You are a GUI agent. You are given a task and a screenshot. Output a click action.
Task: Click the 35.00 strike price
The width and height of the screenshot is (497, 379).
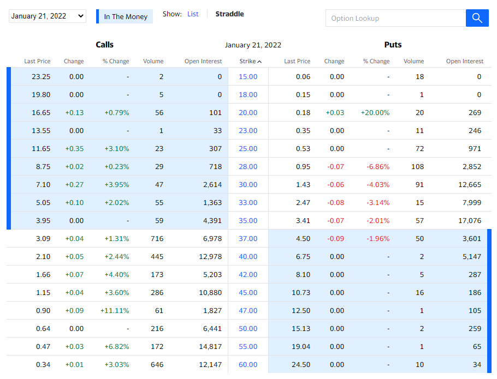(248, 221)
